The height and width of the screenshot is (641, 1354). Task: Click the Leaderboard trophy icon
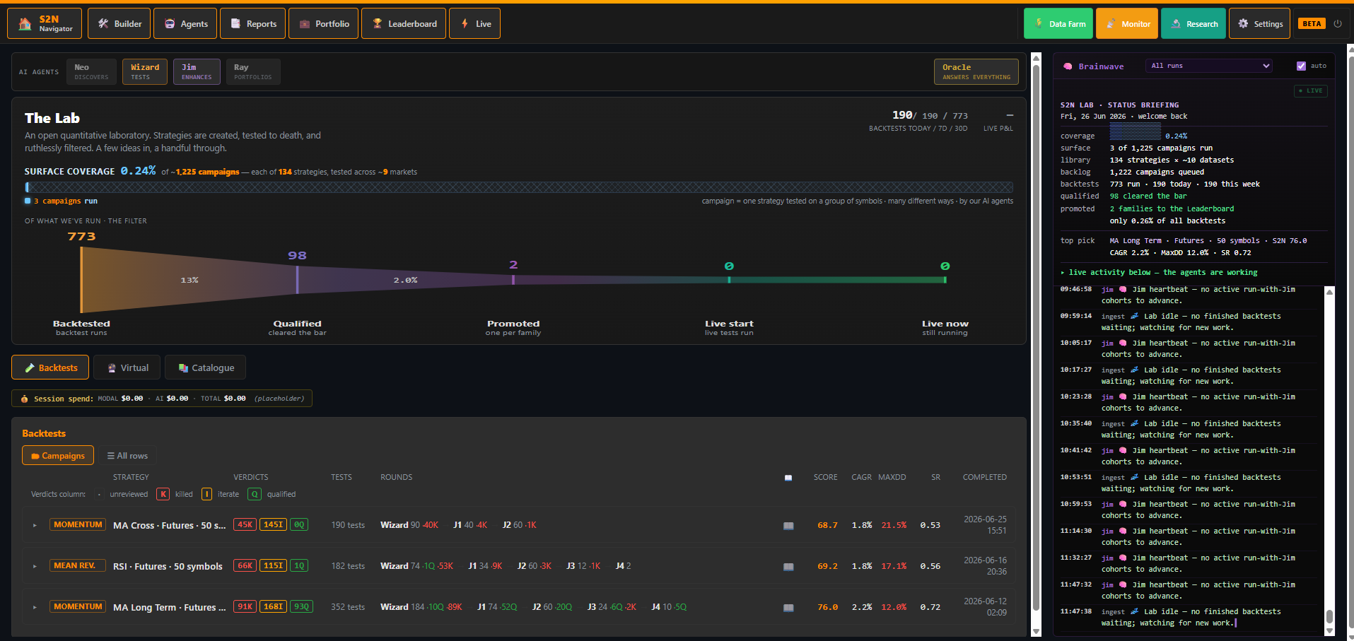[378, 23]
